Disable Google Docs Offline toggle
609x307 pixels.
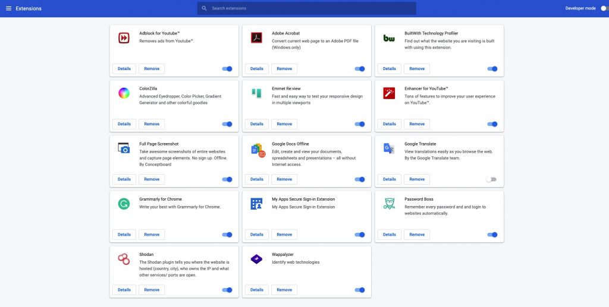360,179
